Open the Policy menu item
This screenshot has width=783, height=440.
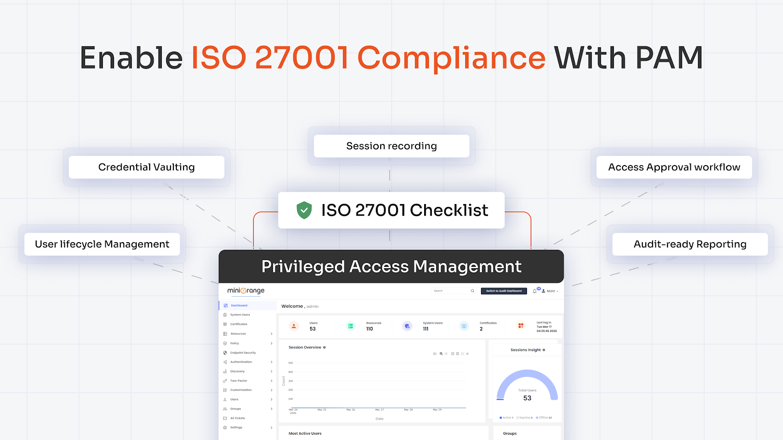(x=235, y=343)
